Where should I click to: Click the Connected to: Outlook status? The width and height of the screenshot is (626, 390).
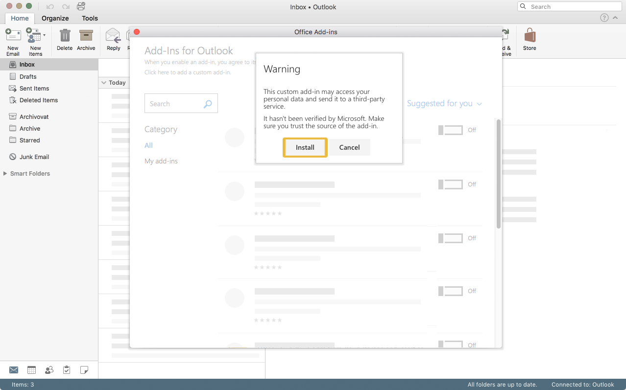582,385
